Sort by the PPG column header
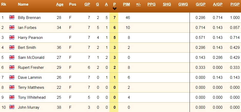 click(x=151, y=4)
